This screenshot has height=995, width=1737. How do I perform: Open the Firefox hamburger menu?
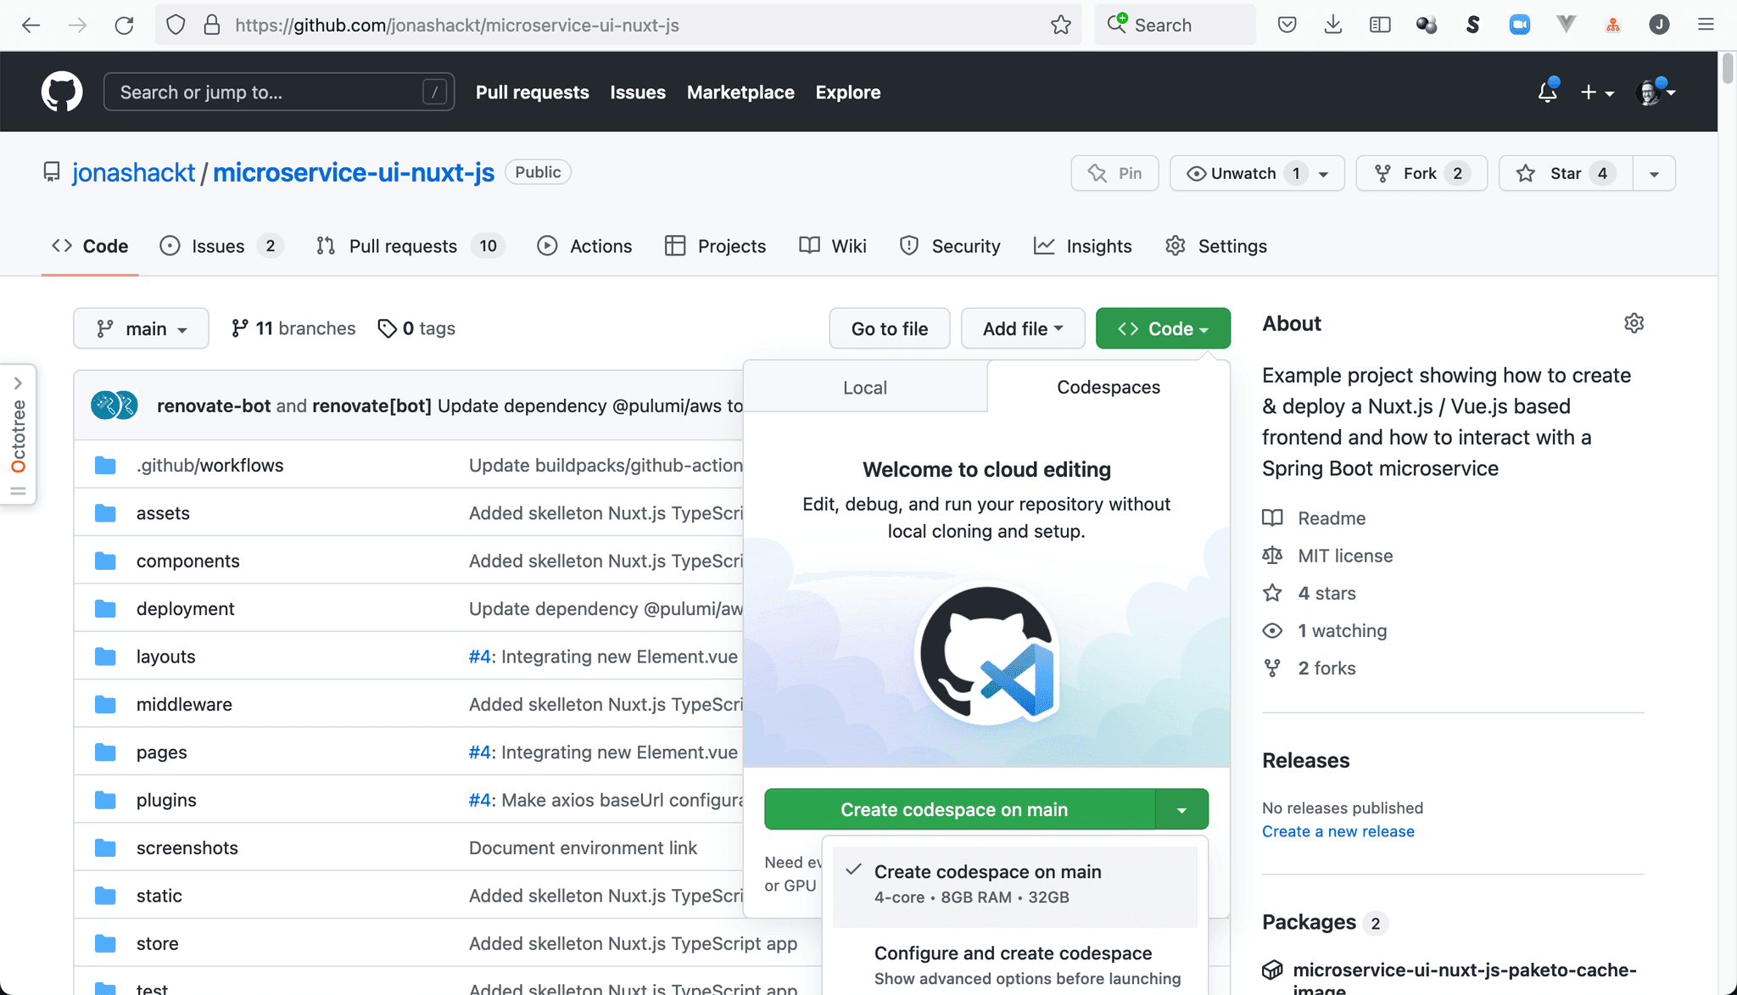pos(1706,25)
